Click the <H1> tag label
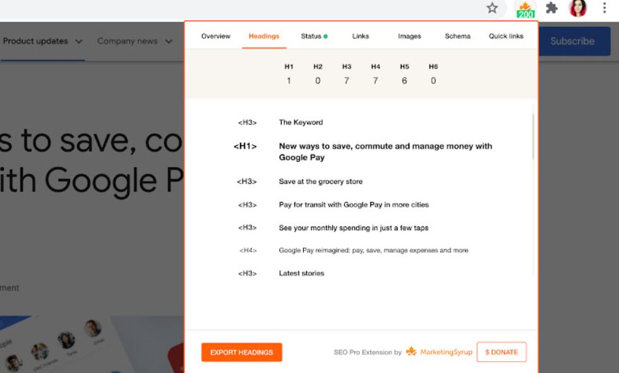Image resolution: width=619 pixels, height=373 pixels. (245, 146)
